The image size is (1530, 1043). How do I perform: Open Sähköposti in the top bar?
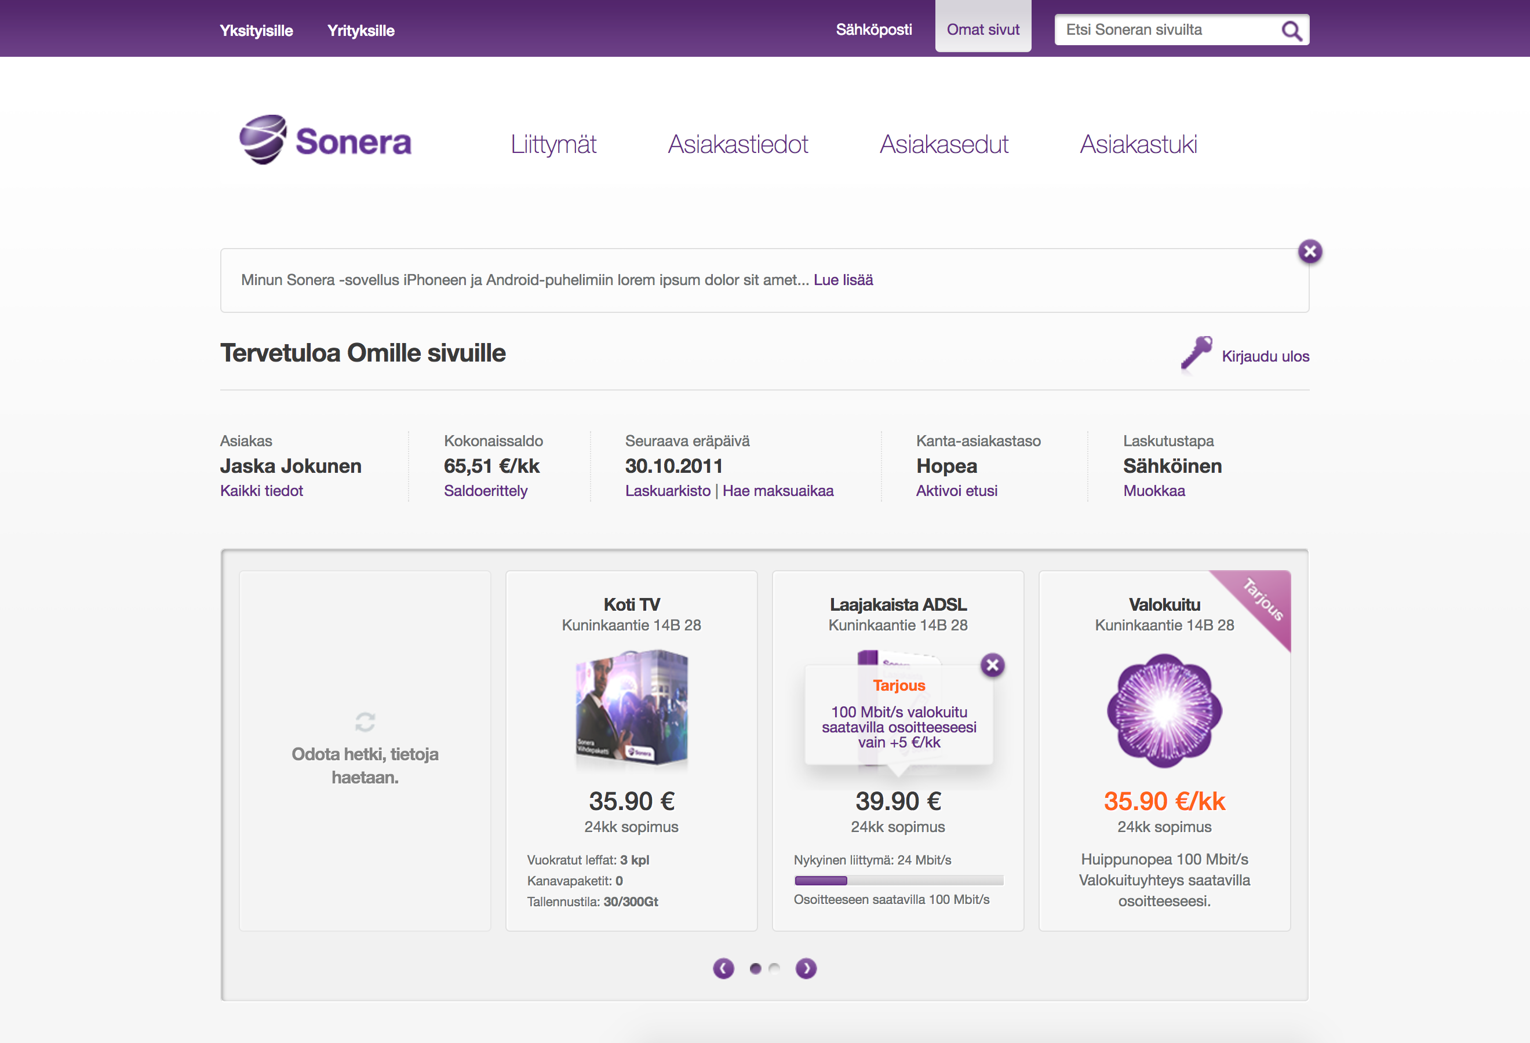point(873,30)
